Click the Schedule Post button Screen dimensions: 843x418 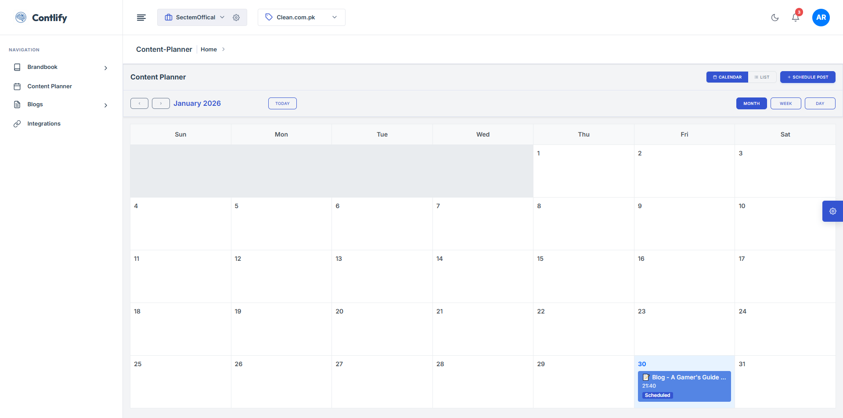[x=807, y=77]
